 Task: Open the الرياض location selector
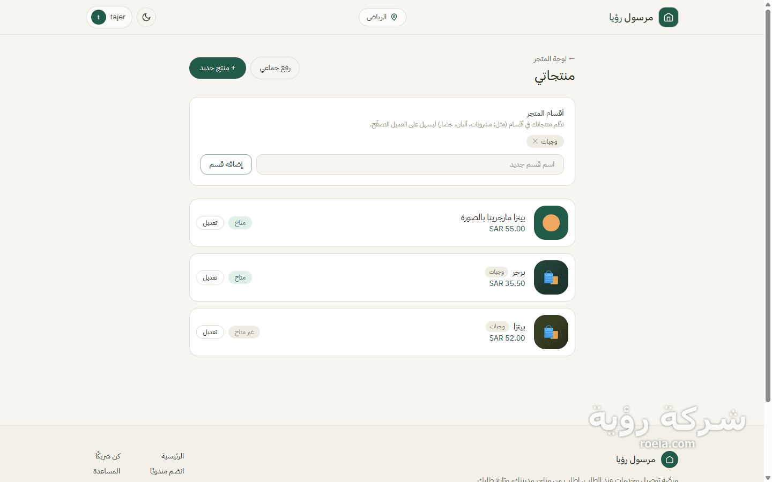[382, 17]
